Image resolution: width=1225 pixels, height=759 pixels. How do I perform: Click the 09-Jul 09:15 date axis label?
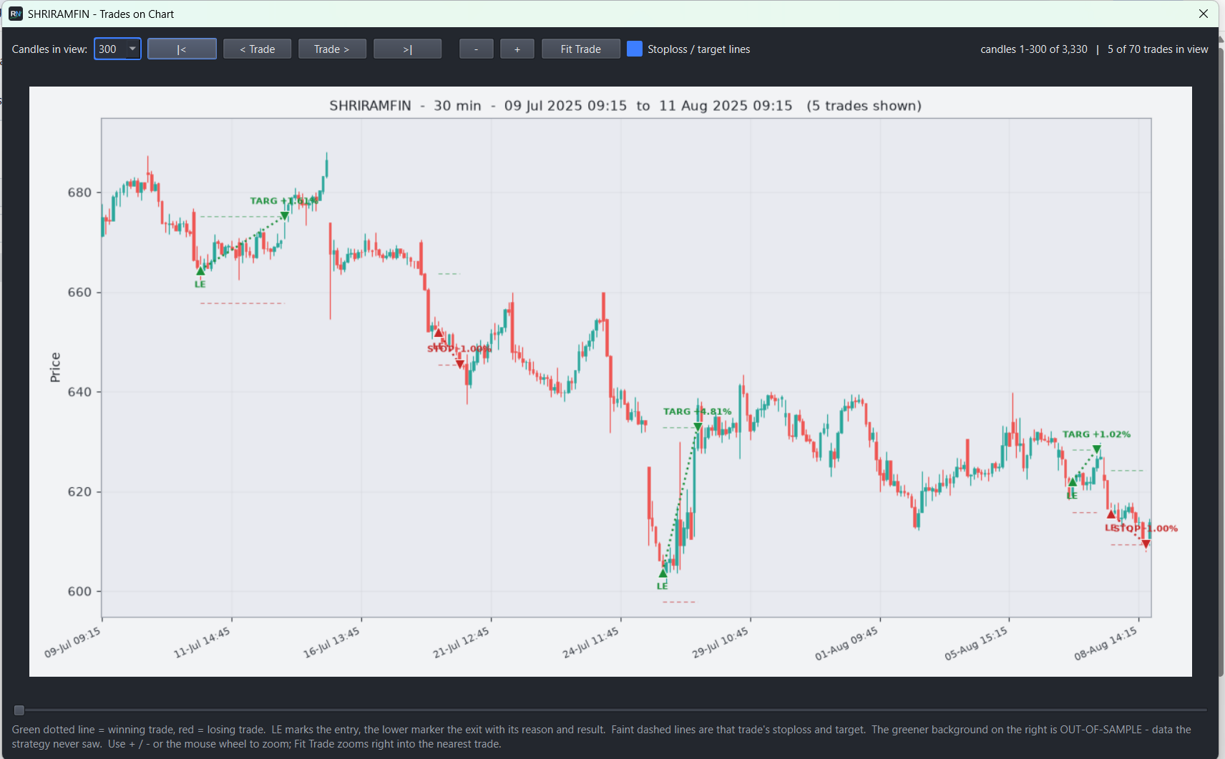[x=72, y=642]
